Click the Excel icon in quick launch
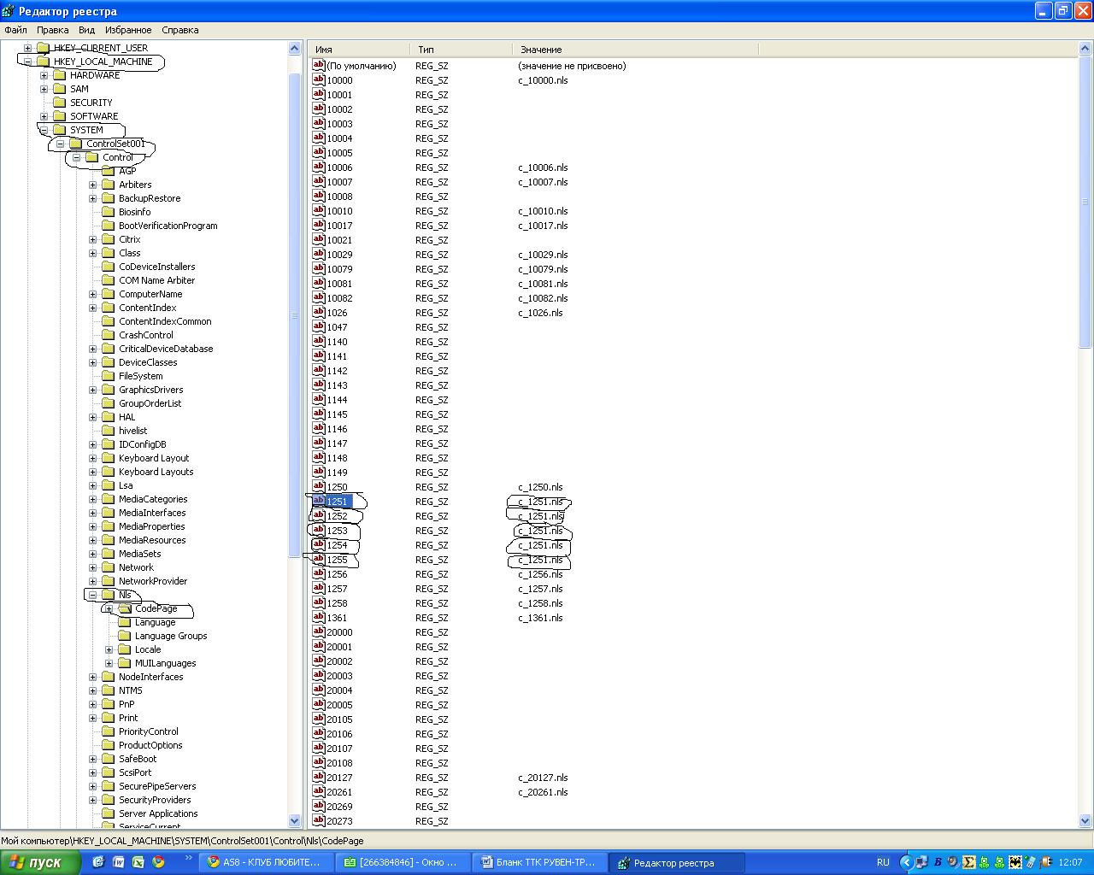1094x875 pixels. coord(138,862)
